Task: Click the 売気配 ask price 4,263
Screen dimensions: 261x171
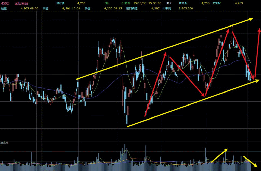Action: tap(239, 3)
